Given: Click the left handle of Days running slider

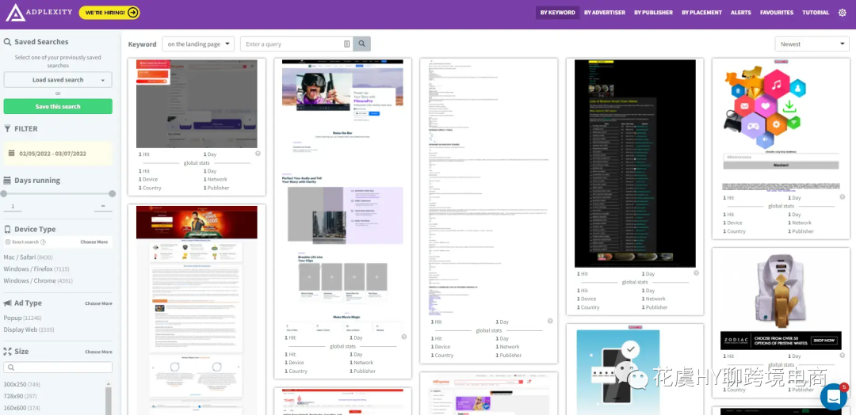Looking at the screenshot, I should (4, 193).
